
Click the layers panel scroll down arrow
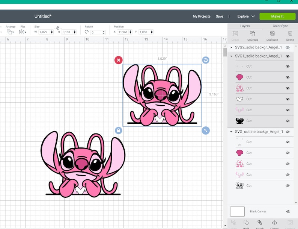tap(296, 203)
